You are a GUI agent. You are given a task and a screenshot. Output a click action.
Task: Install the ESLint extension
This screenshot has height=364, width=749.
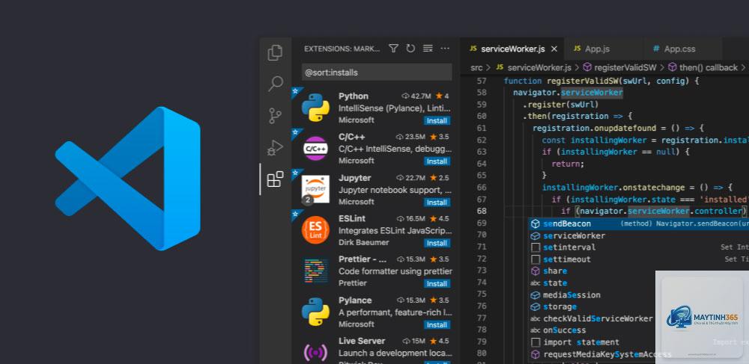click(x=437, y=243)
